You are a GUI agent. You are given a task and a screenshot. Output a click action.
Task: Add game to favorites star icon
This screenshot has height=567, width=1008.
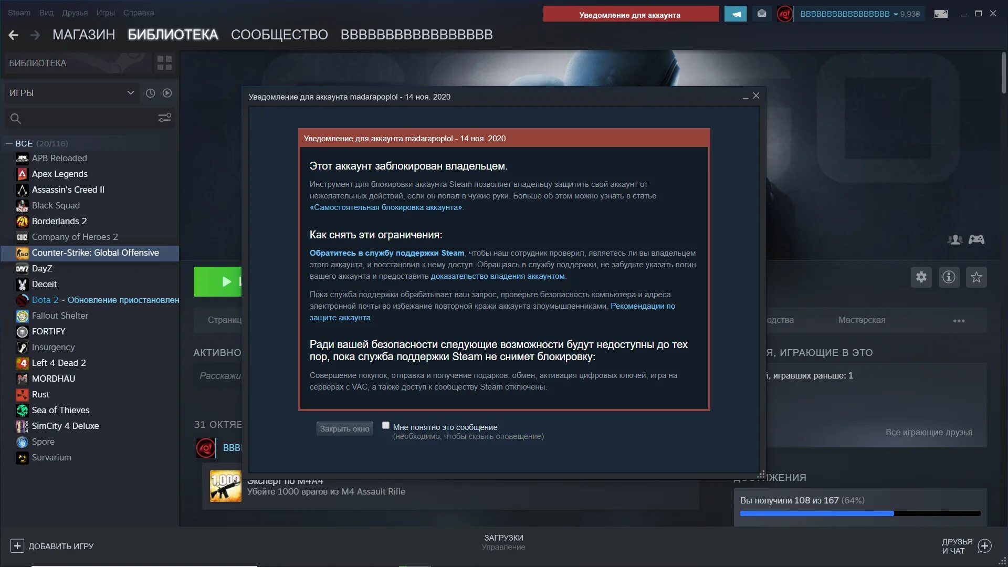click(x=976, y=277)
